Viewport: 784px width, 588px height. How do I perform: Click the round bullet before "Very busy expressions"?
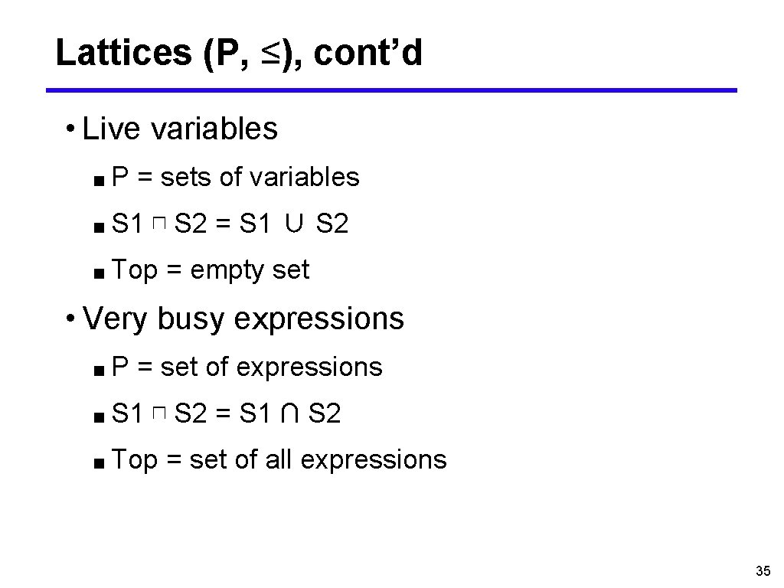[70, 317]
